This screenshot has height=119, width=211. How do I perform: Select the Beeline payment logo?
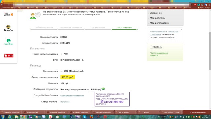coord(9,28)
